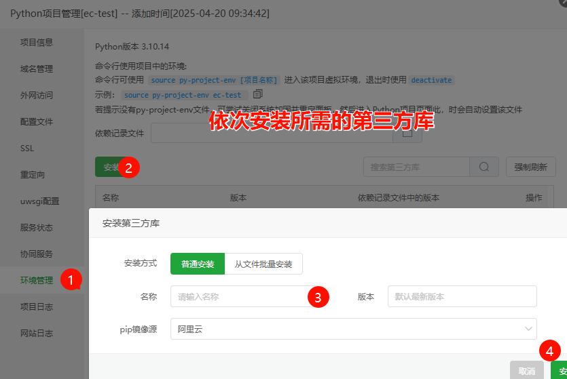
Task: Click the source py-project-env ec-test example text
Action: pos(183,95)
